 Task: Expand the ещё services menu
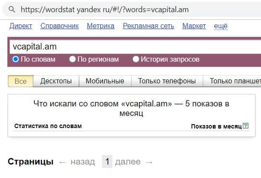221,26
